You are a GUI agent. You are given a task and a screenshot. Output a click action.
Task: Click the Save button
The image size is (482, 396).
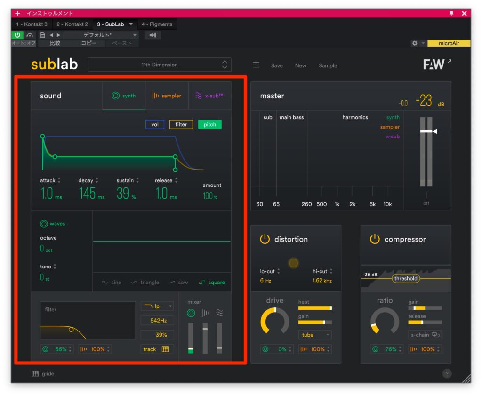[x=277, y=65]
